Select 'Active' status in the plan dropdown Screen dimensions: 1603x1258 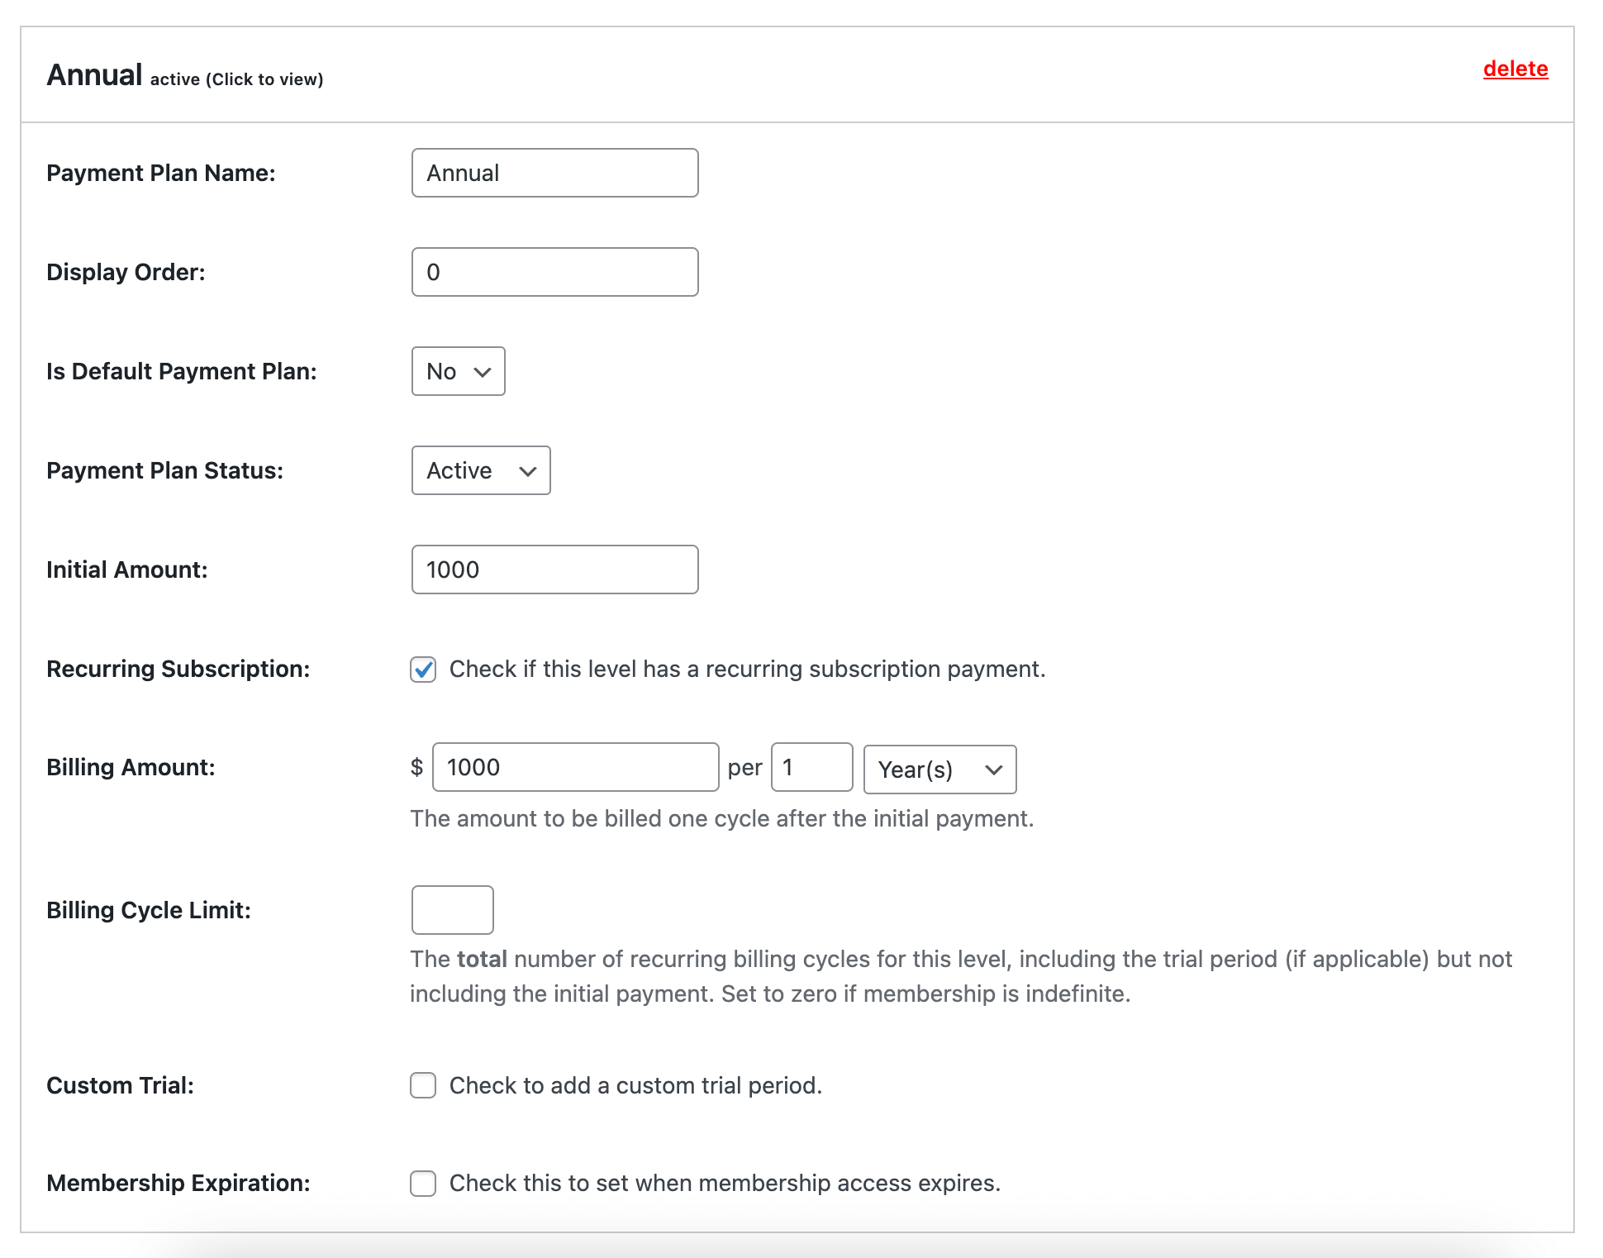480,469
